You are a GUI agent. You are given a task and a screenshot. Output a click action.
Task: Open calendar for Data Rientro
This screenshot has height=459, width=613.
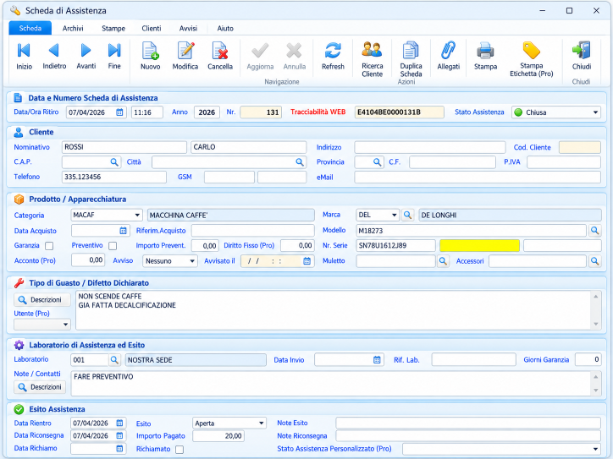point(119,423)
